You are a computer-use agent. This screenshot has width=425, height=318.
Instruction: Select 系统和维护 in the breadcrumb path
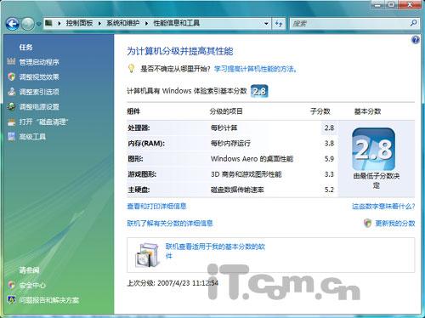tap(122, 23)
